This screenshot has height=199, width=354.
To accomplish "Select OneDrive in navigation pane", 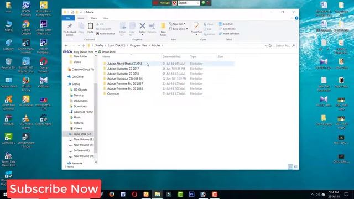I will pos(77,77).
